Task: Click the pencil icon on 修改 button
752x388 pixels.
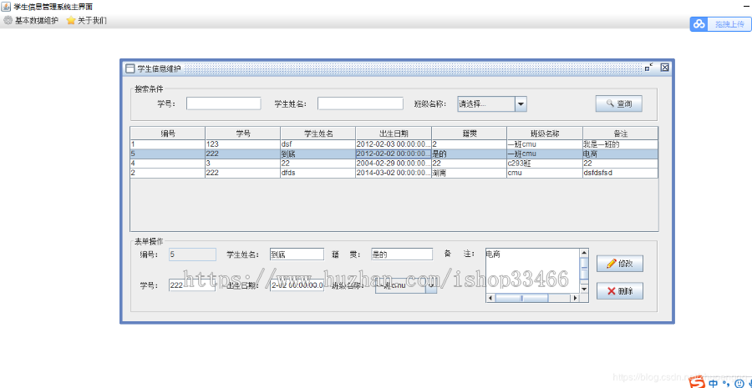Action: [x=612, y=263]
